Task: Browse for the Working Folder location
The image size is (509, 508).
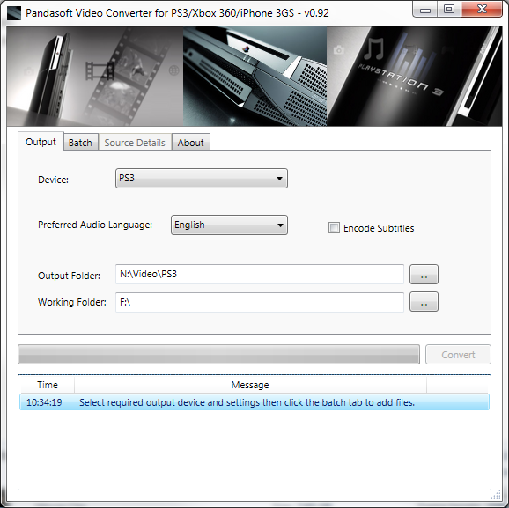Action: coord(424,302)
